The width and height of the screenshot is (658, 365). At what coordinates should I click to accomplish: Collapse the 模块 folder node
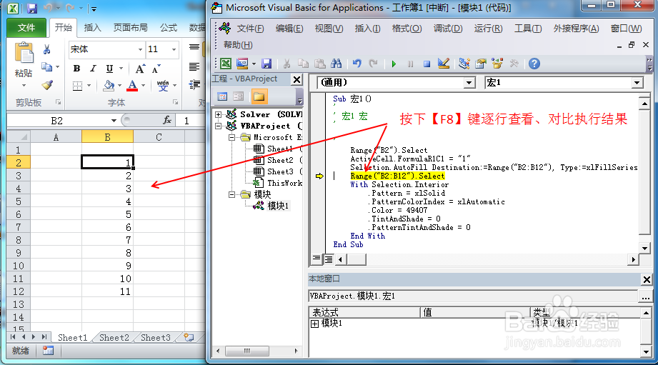pyautogui.click(x=231, y=194)
